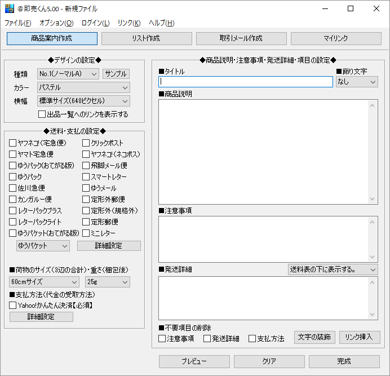Click the プレビュー button
The height and width of the screenshot is (376, 390).
point(194,361)
